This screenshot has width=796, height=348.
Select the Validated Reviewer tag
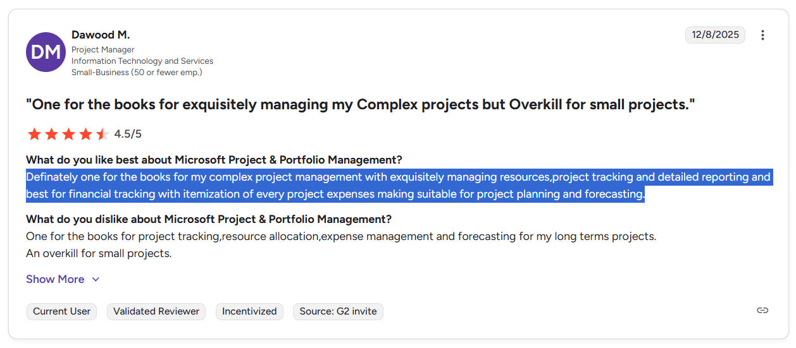(156, 311)
